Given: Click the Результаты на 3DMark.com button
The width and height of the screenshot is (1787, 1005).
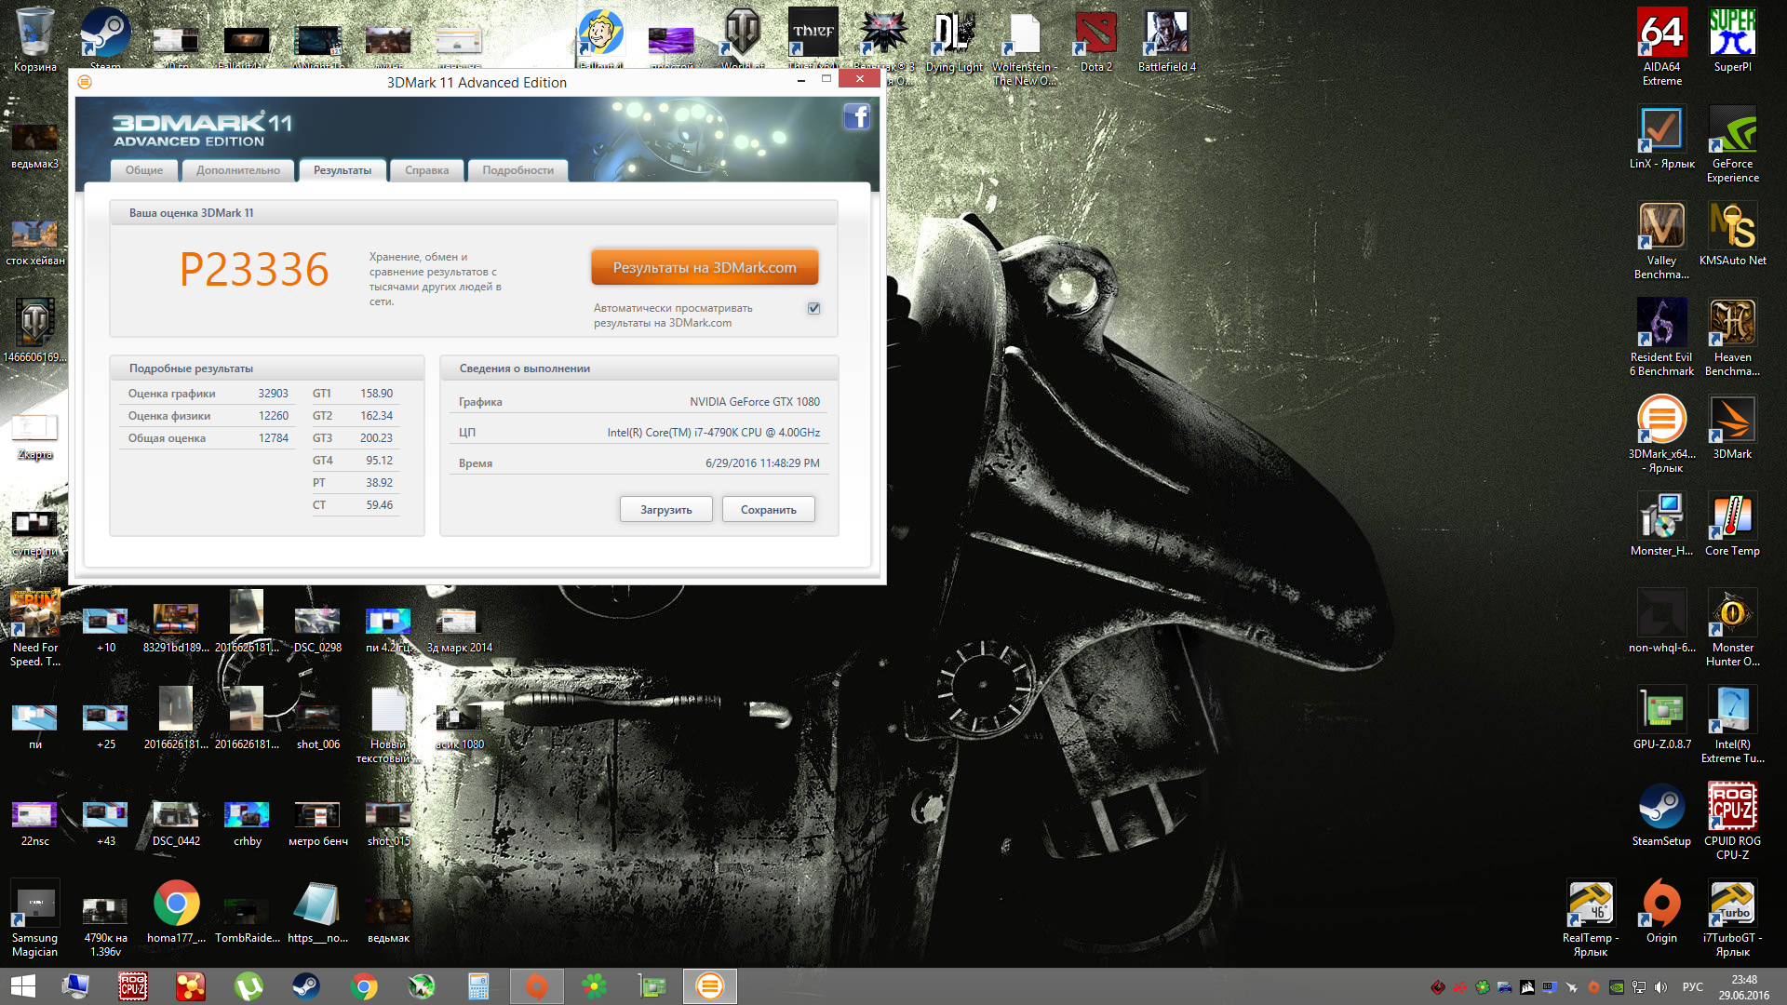Looking at the screenshot, I should pyautogui.click(x=705, y=267).
